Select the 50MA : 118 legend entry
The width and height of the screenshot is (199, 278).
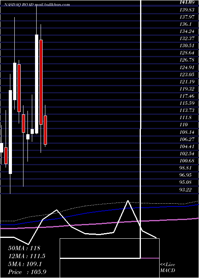pyautogui.click(x=24, y=248)
